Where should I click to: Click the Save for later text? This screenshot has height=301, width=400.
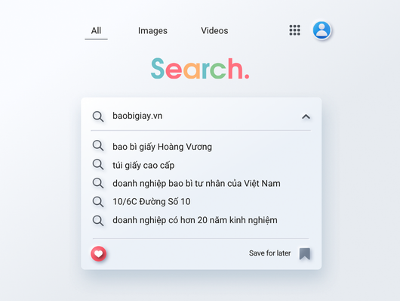pos(269,253)
